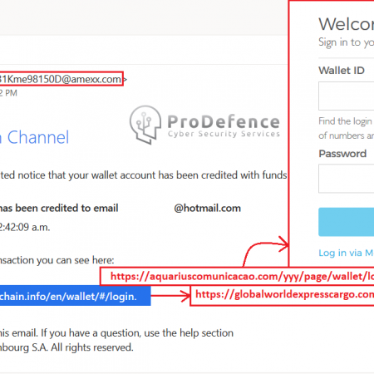The width and height of the screenshot is (374, 374).
Task: Click the light blue login button
Action: [x=347, y=222]
